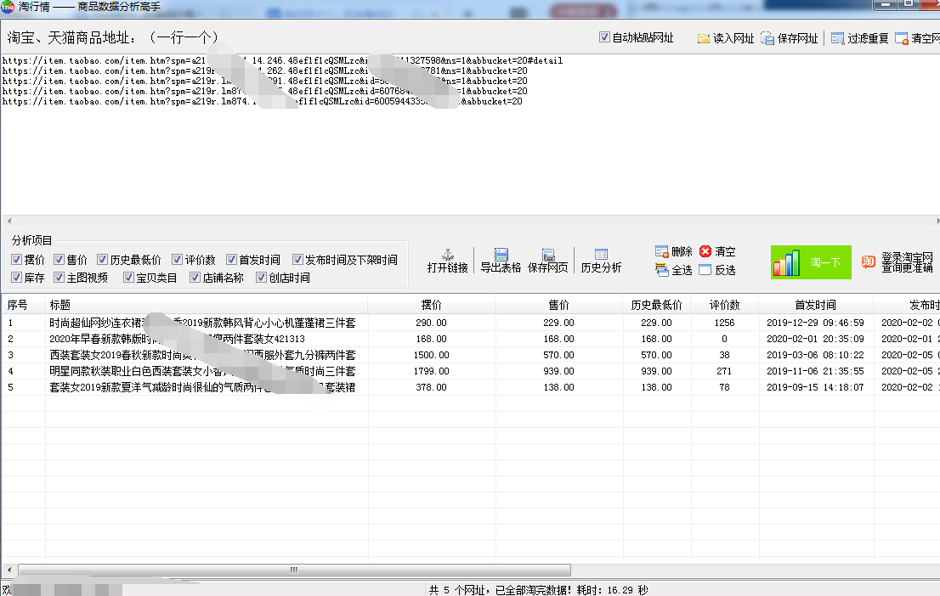This screenshot has height=596, width=940.
Task: Click the 清空 URL list icon
Action: tap(901, 38)
